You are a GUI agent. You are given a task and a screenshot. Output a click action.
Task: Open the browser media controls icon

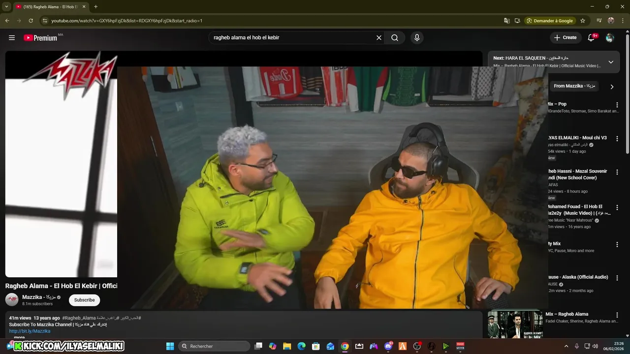599,21
